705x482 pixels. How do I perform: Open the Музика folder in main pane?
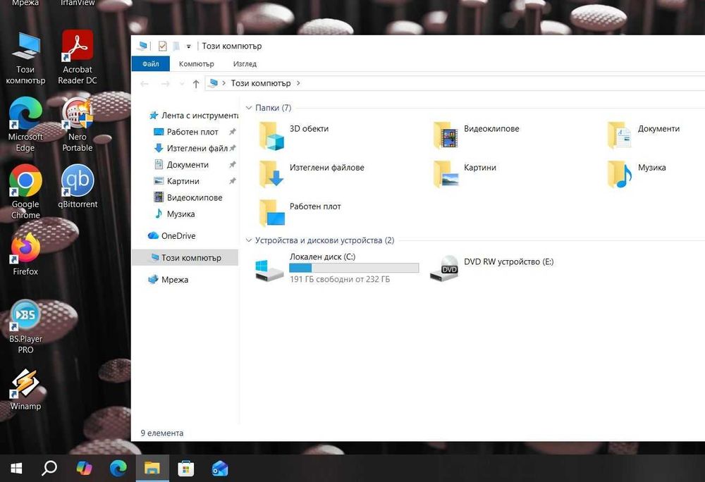636,174
